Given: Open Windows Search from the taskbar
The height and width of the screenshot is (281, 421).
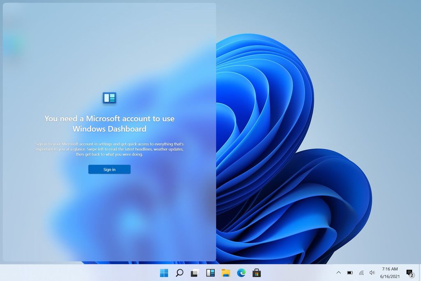Looking at the screenshot, I should tap(179, 272).
